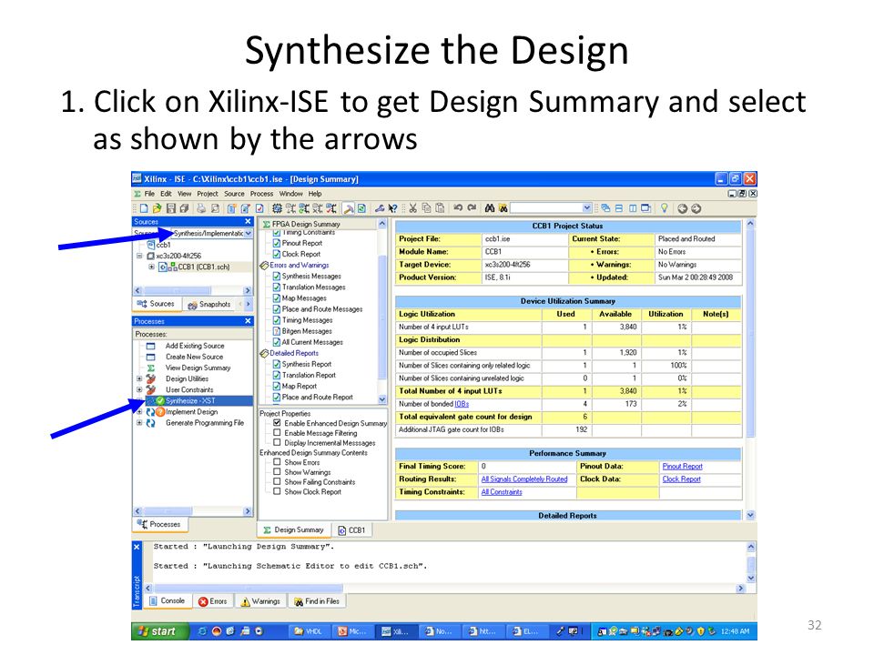Click the Undo arrow toolbar icon

tap(458, 207)
